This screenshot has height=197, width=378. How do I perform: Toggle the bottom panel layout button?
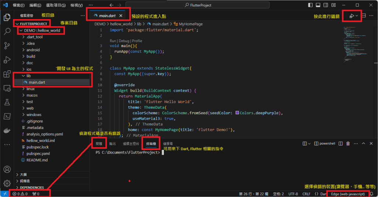coord(317,5)
